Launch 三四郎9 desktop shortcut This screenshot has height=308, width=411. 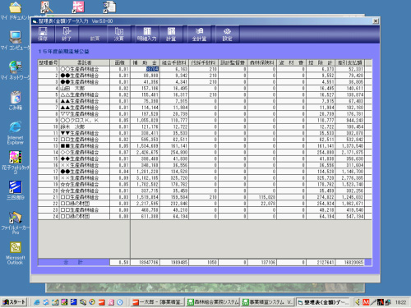(16, 190)
